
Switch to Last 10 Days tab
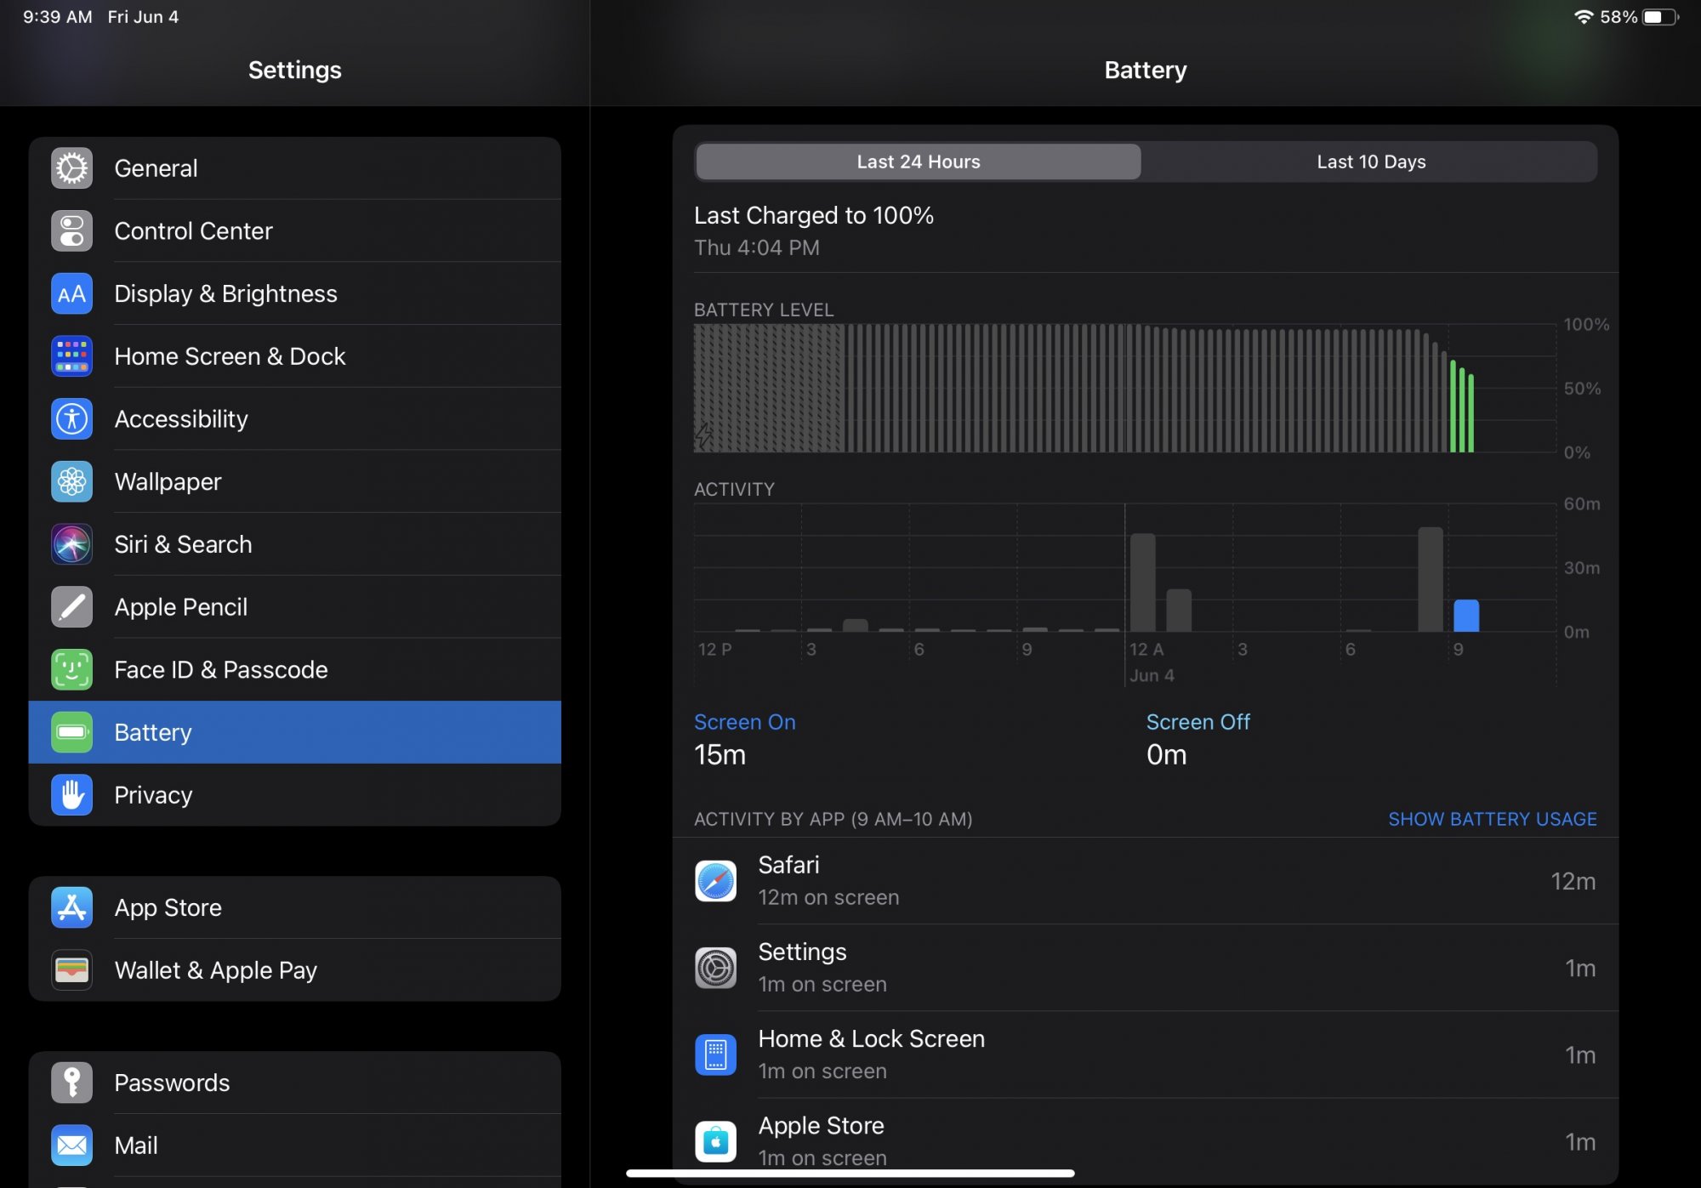tap(1370, 162)
